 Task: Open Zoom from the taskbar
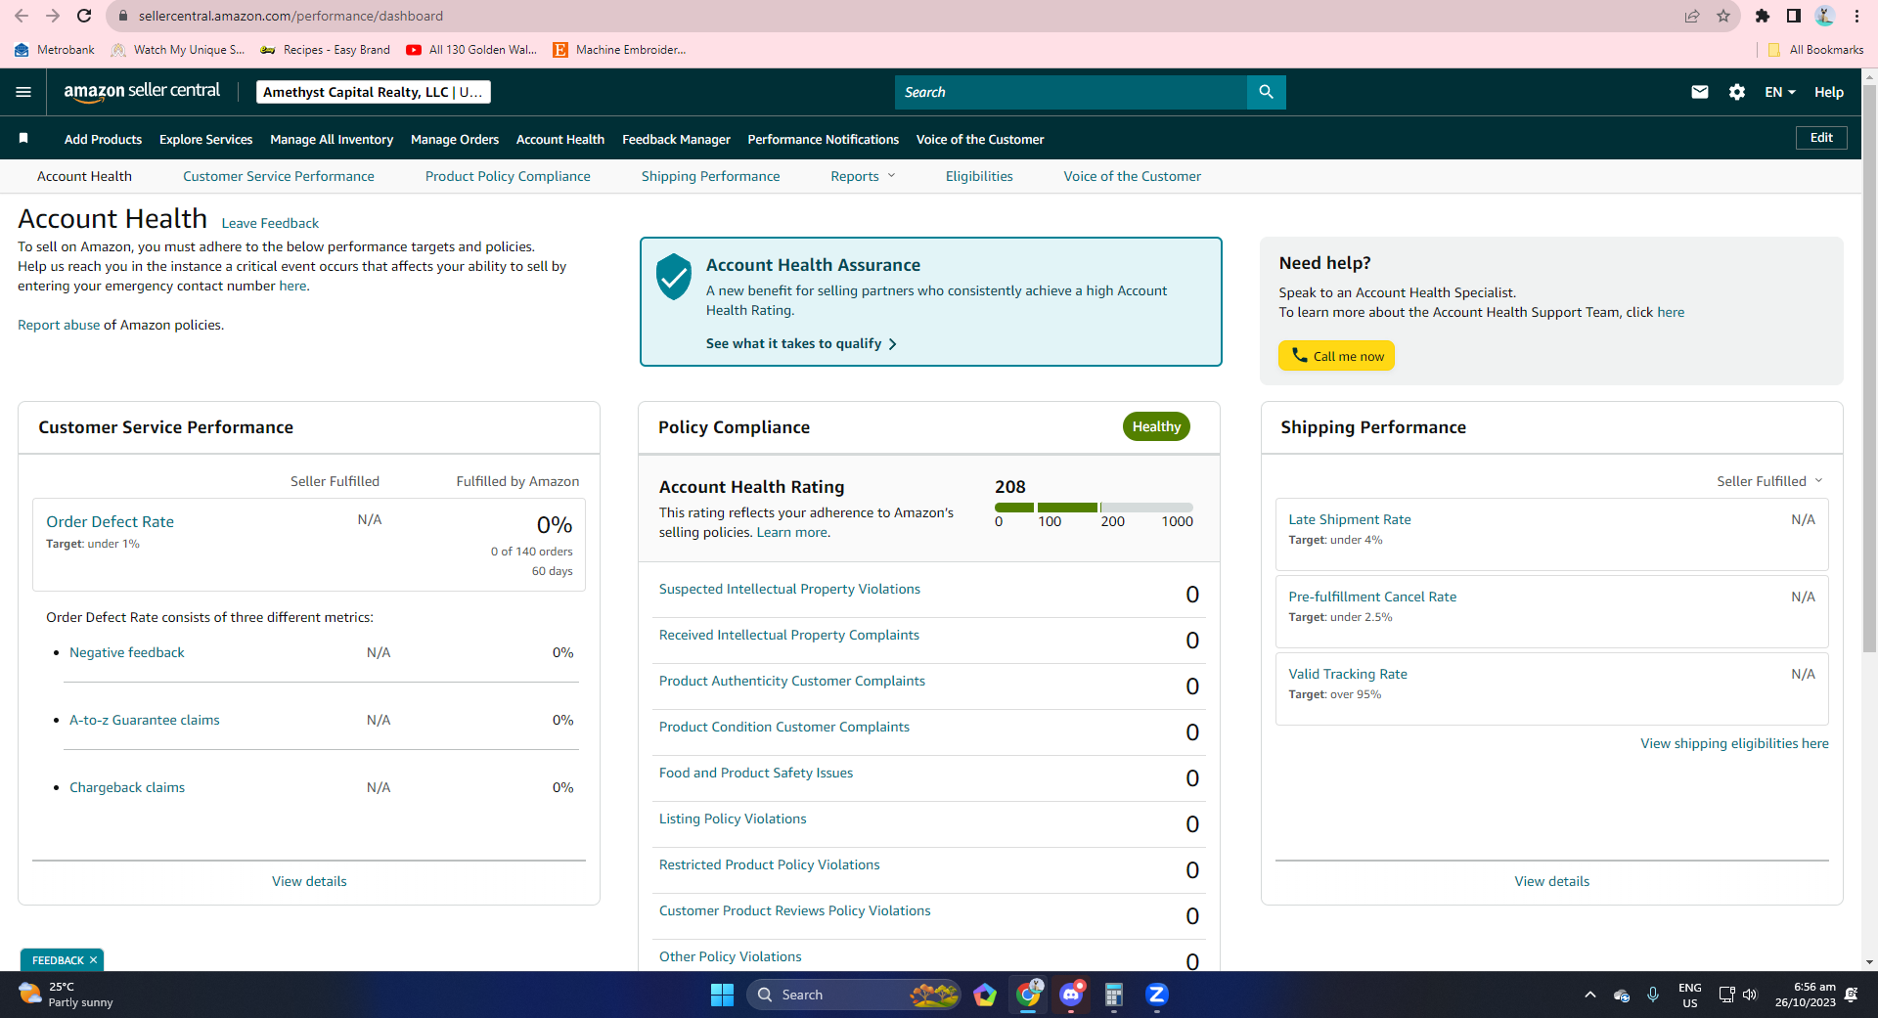point(1157,995)
